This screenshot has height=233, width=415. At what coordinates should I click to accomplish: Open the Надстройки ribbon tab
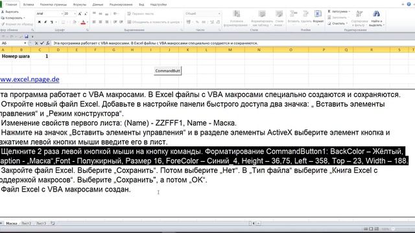coord(158,5)
